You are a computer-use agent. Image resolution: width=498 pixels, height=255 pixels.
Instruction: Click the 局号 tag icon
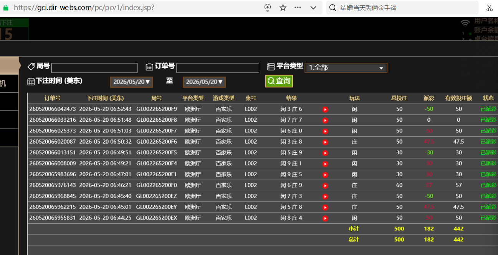[x=31, y=67]
